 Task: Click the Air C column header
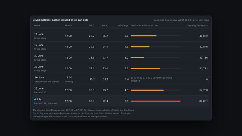pyautogui.click(x=92, y=26)
